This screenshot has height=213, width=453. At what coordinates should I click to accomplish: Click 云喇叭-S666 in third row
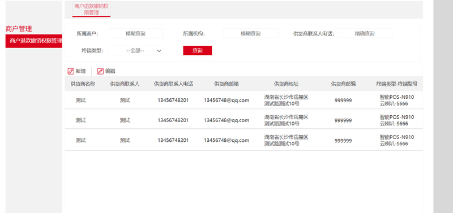tap(394, 144)
